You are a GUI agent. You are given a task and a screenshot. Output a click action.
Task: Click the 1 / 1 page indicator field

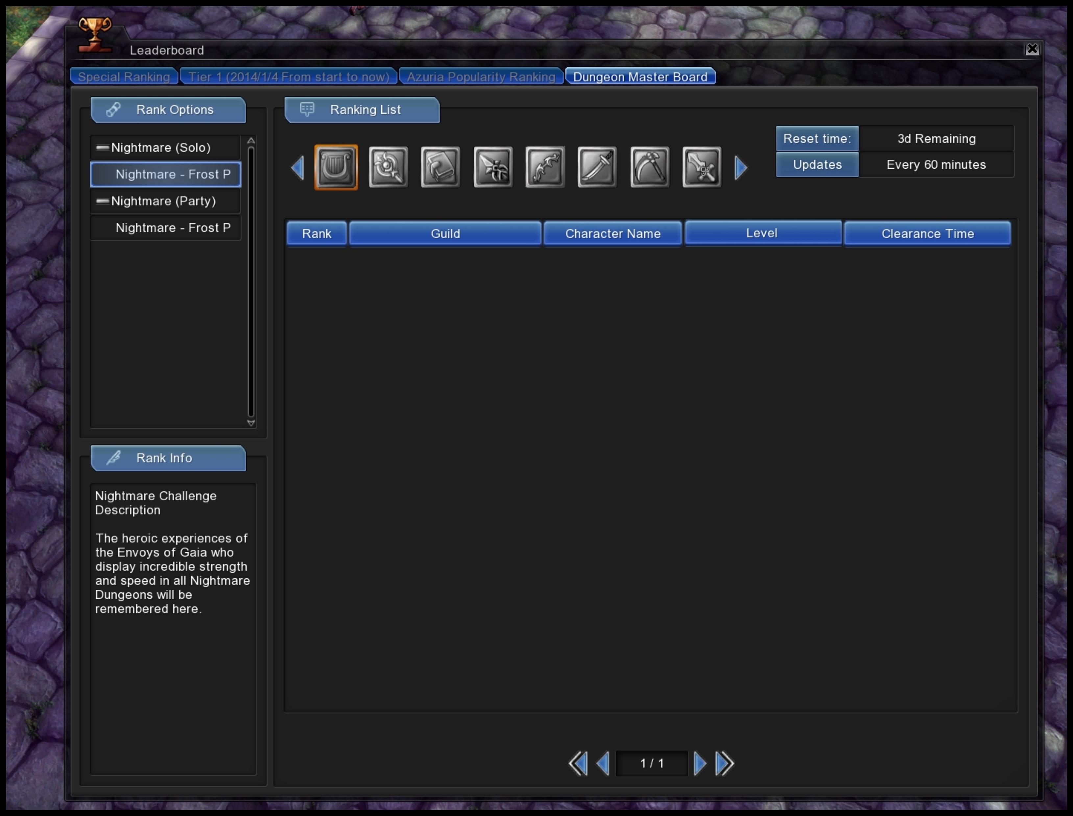tap(651, 763)
